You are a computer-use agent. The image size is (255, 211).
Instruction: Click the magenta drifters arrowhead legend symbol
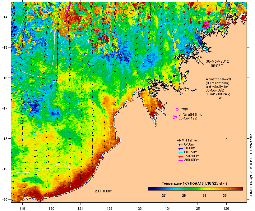pos(175,117)
